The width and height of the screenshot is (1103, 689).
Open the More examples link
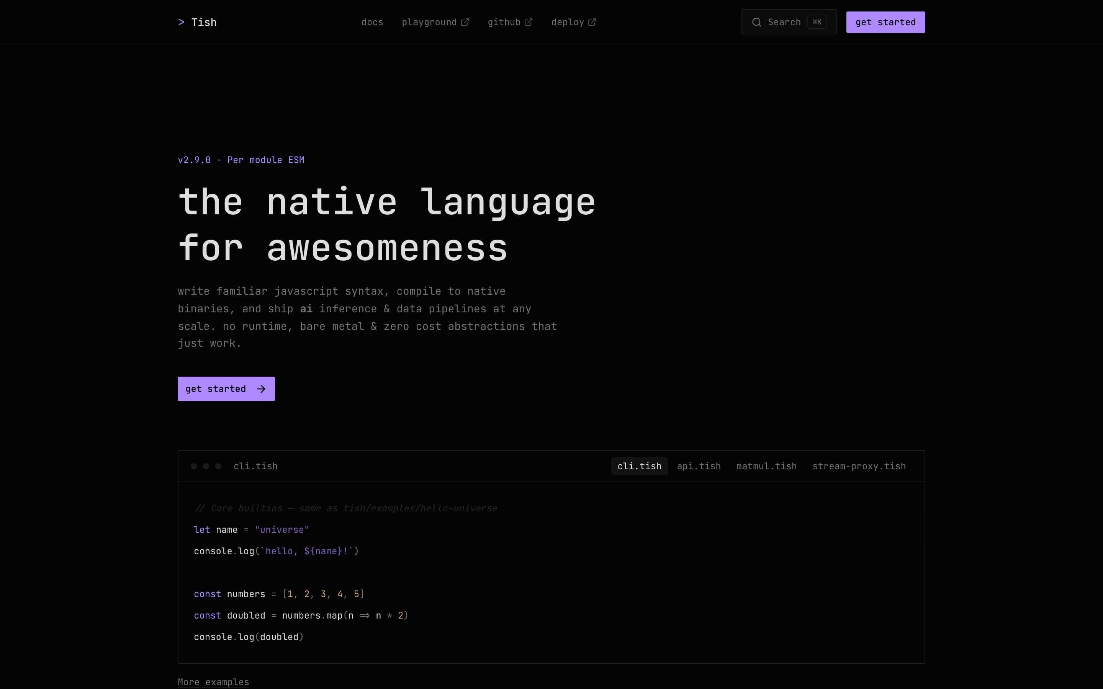click(x=213, y=682)
